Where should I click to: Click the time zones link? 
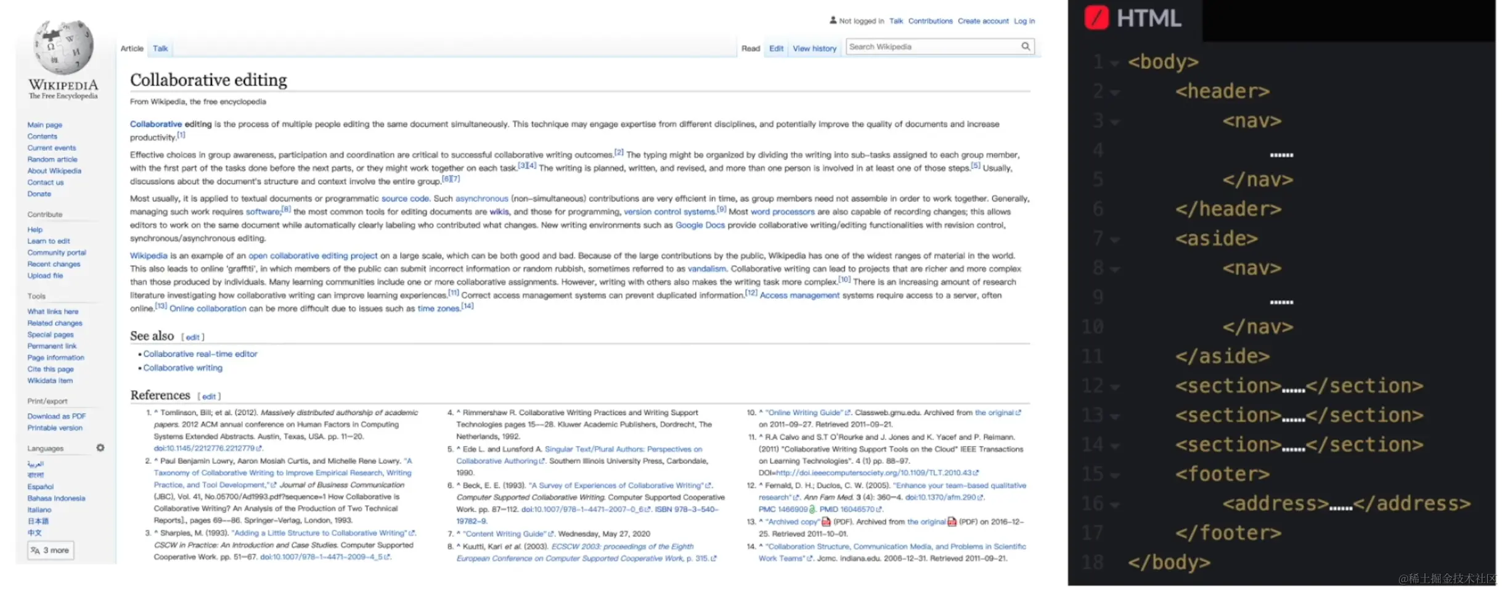point(439,308)
